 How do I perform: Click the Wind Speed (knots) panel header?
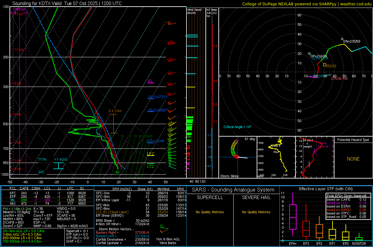coord(194,11)
